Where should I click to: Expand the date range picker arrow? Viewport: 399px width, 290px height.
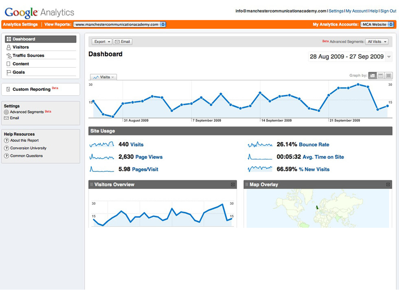(x=389, y=57)
